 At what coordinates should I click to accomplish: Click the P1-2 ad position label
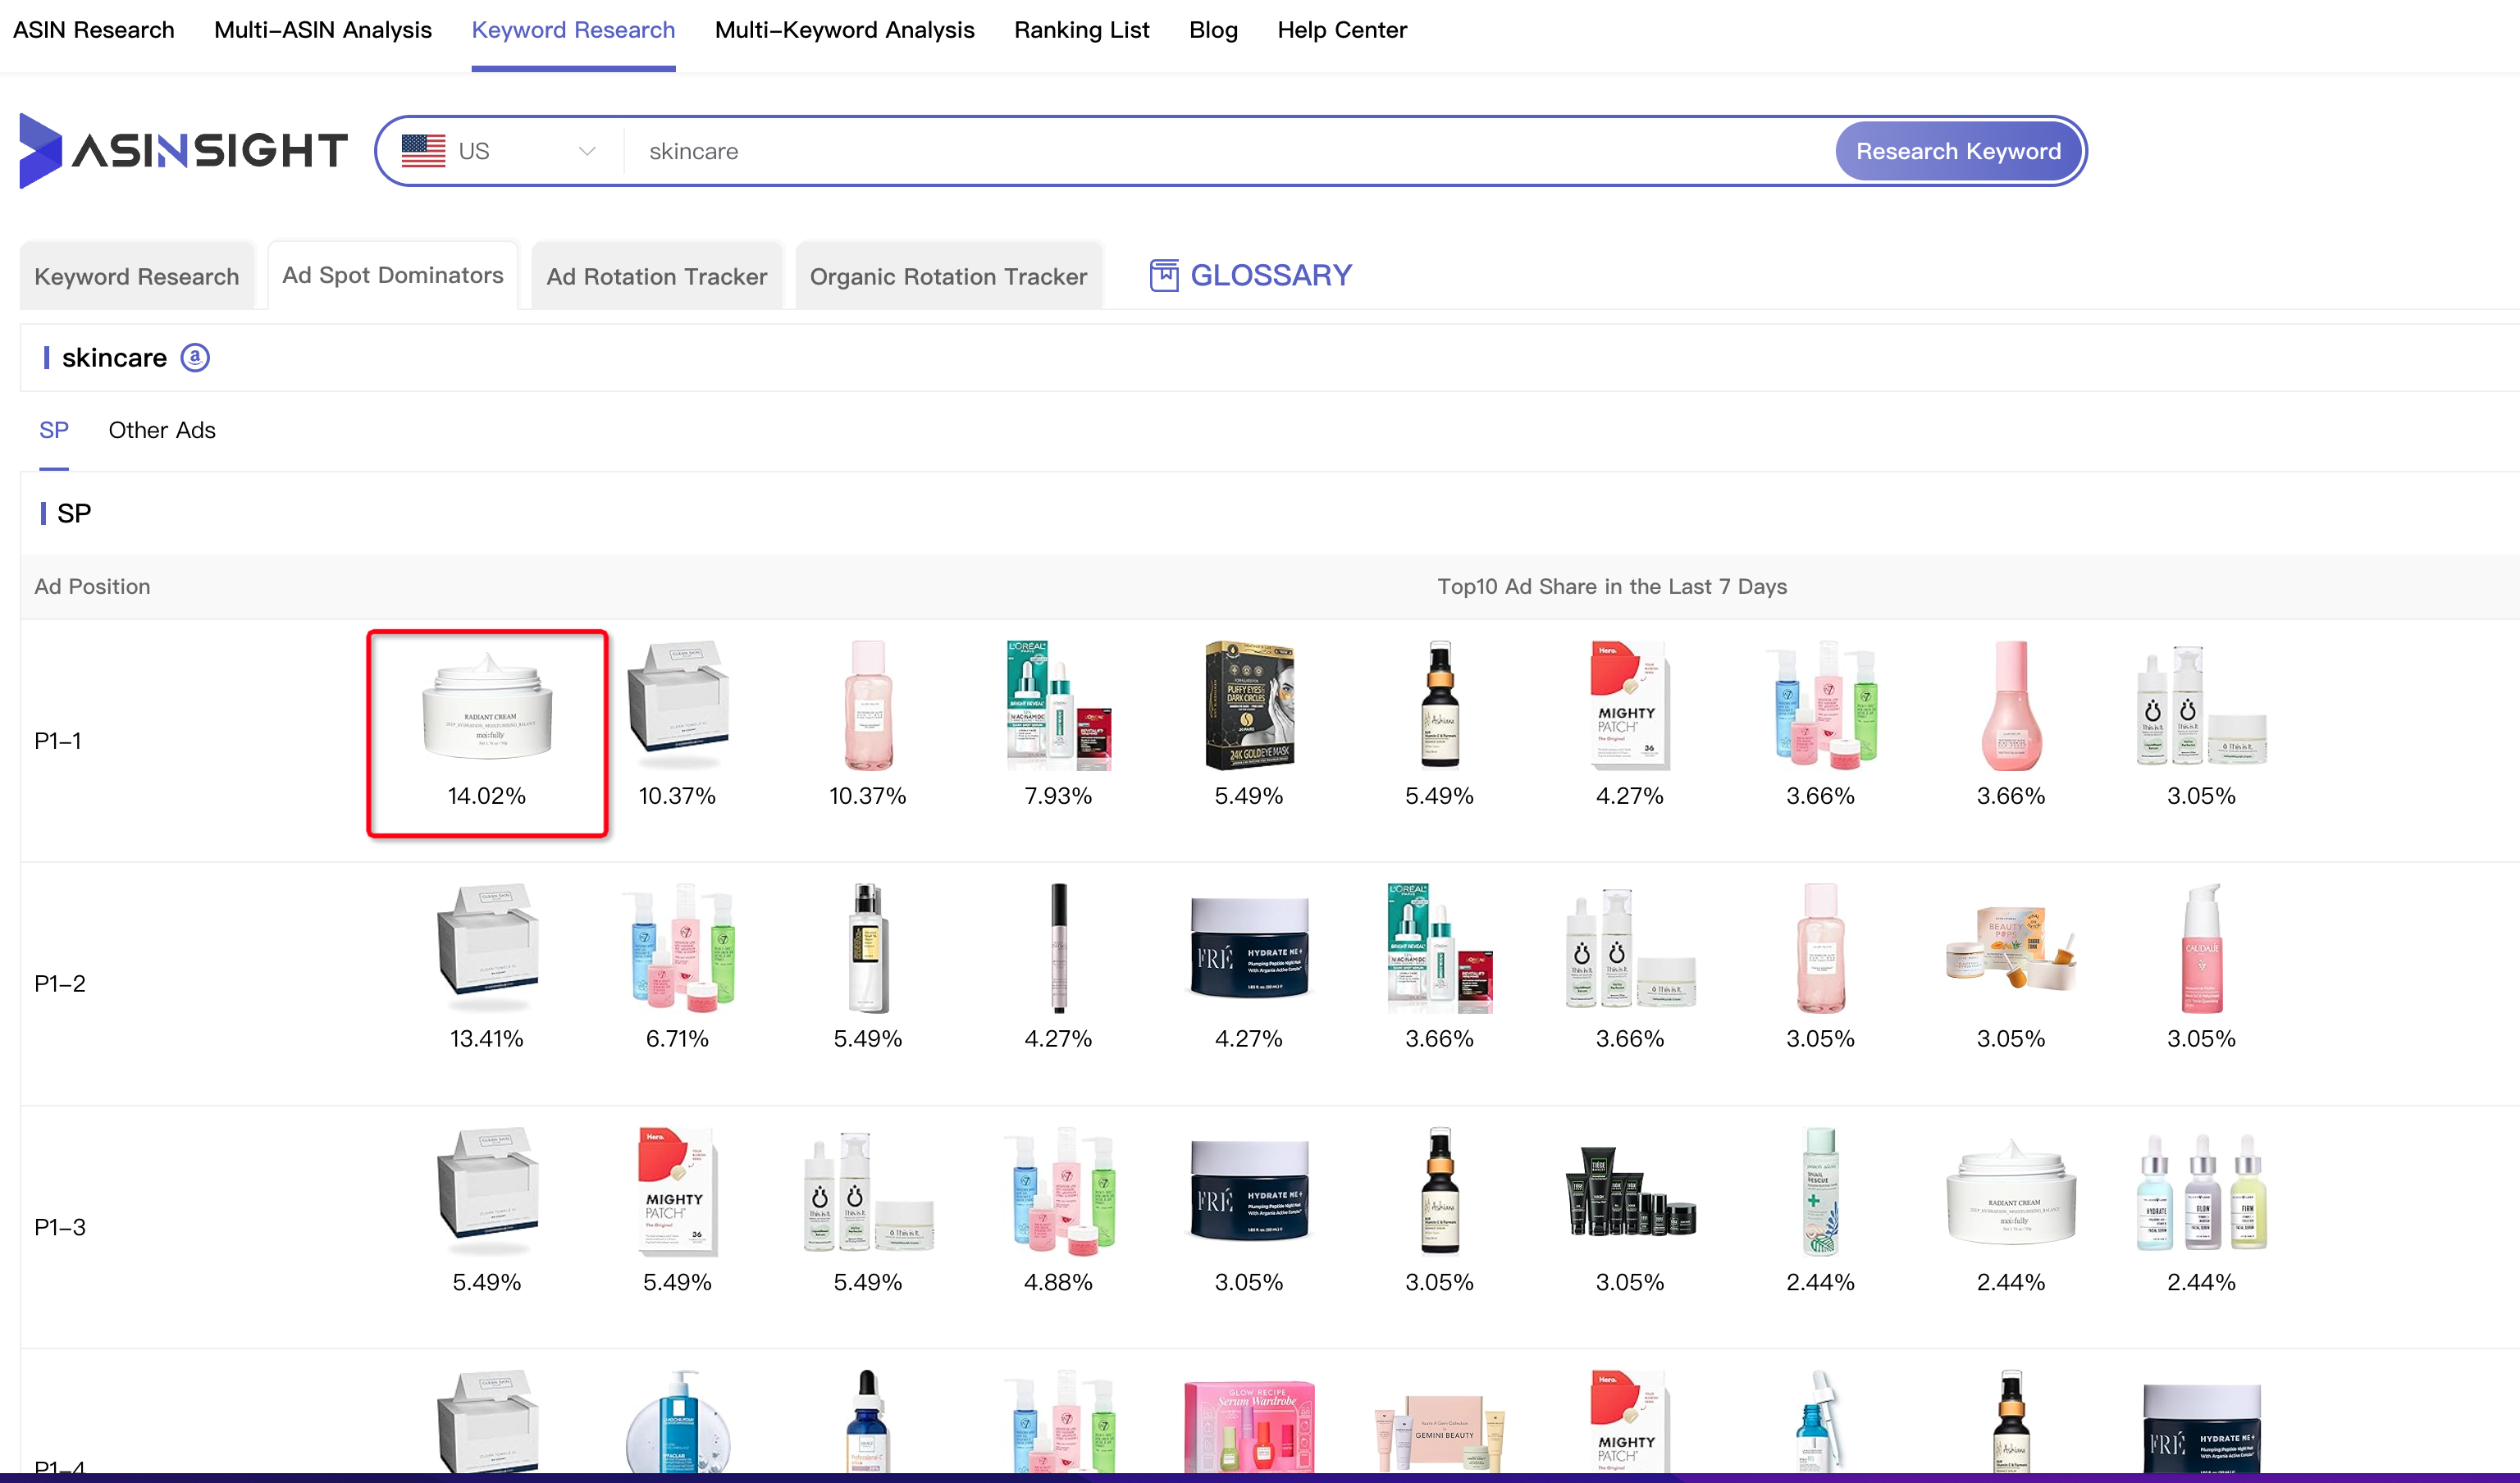pos(60,983)
